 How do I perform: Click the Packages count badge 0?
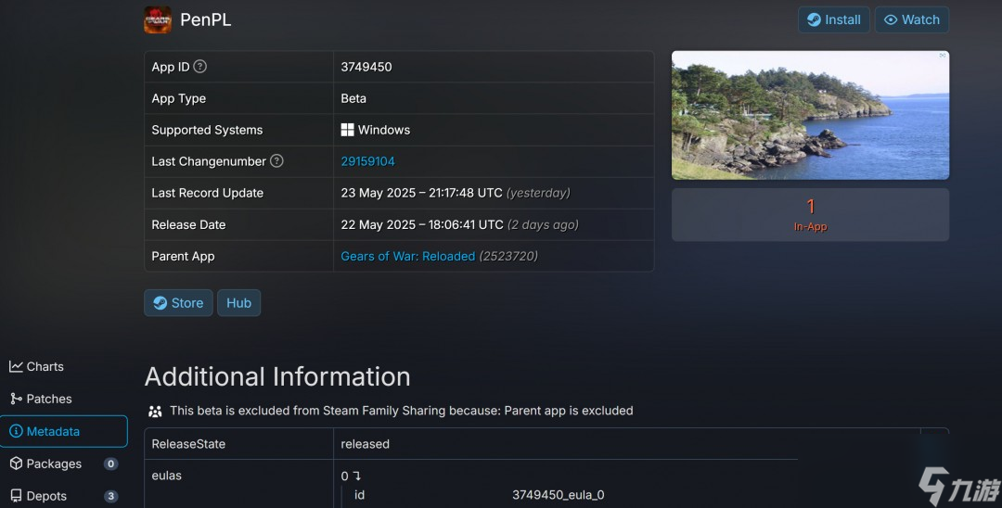coord(110,464)
